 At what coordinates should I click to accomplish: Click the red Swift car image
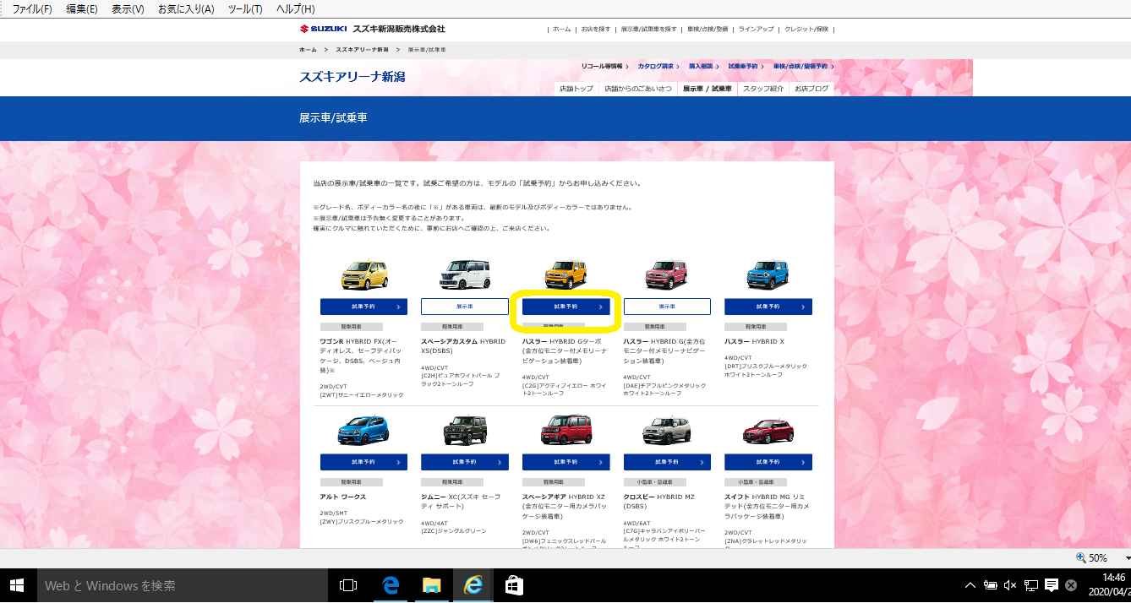coord(768,431)
